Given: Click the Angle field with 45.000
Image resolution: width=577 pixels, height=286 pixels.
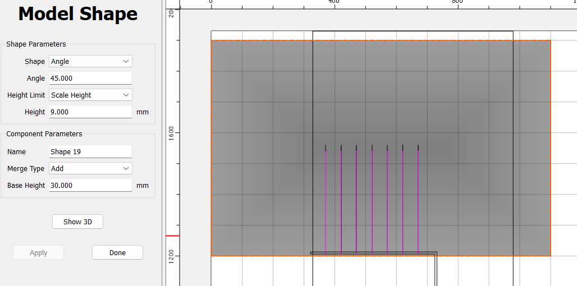Looking at the screenshot, I should coord(90,79).
